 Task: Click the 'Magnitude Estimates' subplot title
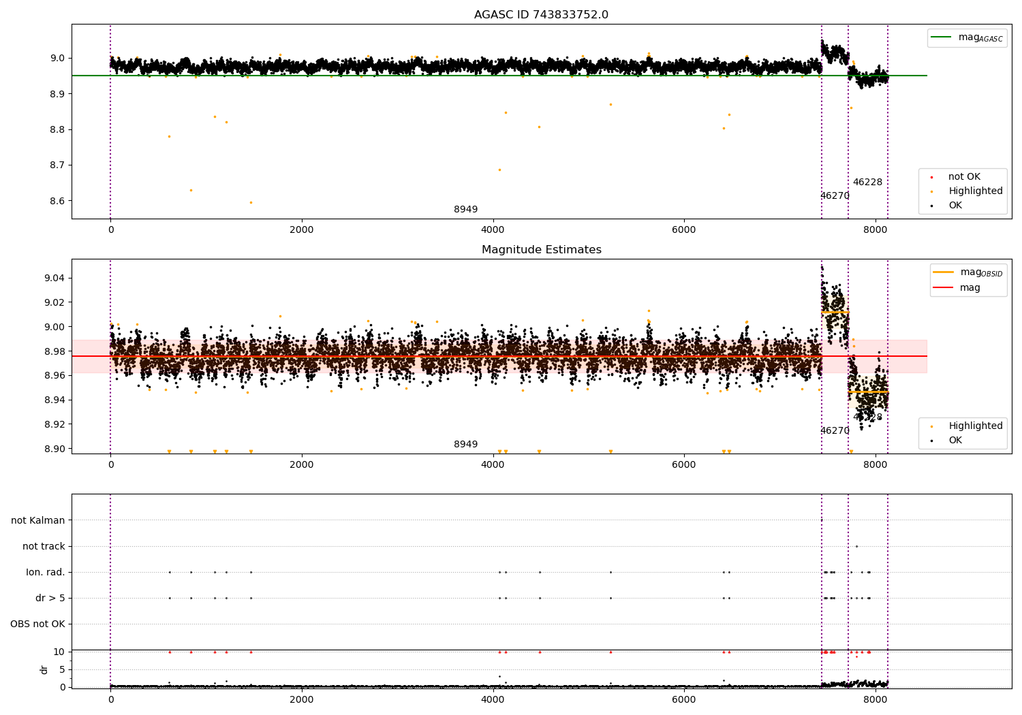point(541,250)
